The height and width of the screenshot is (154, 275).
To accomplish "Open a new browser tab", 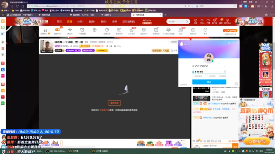I will coord(165,15).
